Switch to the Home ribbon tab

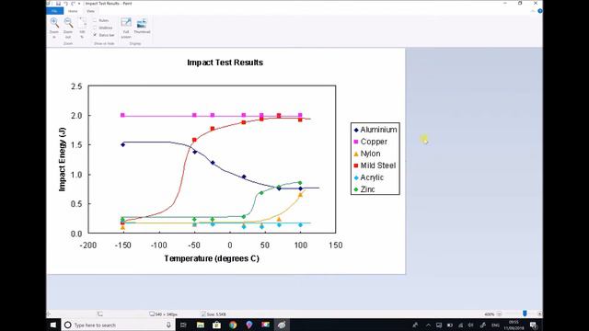pos(73,11)
